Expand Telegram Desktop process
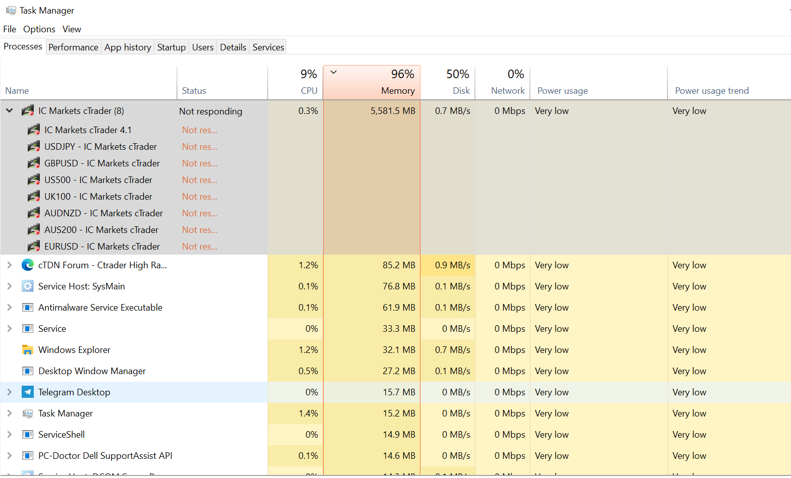791x478 pixels. click(x=10, y=392)
